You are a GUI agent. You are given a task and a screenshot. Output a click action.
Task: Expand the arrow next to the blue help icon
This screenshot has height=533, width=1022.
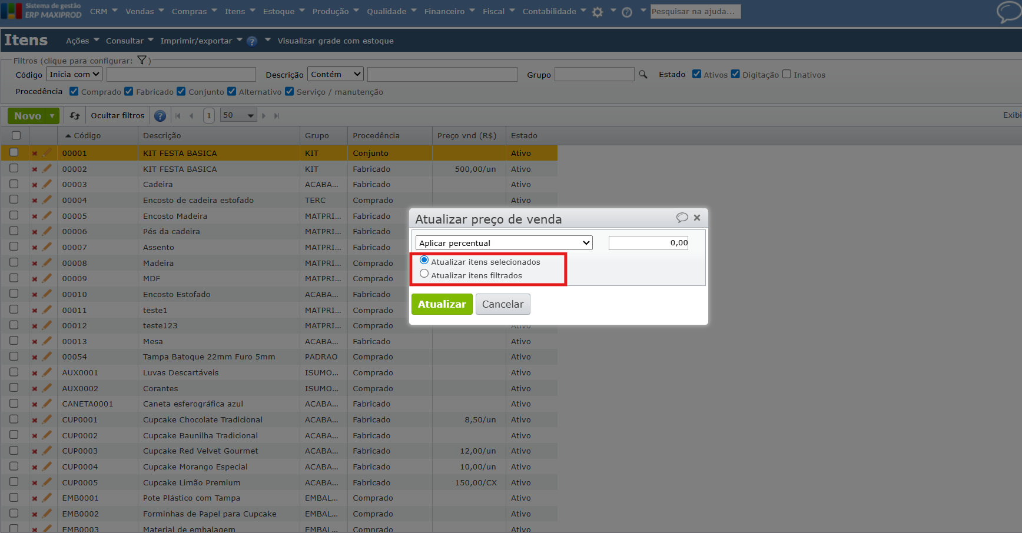coord(268,40)
